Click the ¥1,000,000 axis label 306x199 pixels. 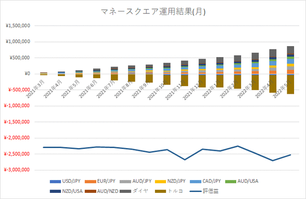point(18,41)
